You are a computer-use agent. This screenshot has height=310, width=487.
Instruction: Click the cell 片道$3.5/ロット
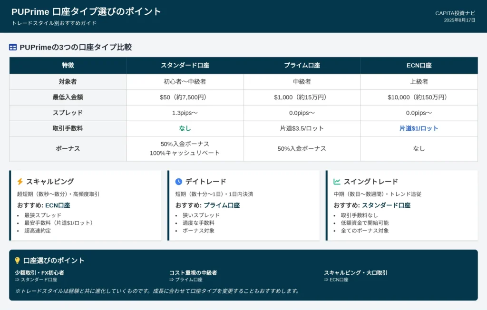coord(302,128)
